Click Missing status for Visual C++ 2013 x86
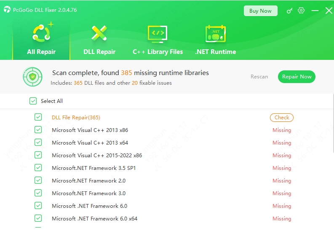 pyautogui.click(x=282, y=130)
